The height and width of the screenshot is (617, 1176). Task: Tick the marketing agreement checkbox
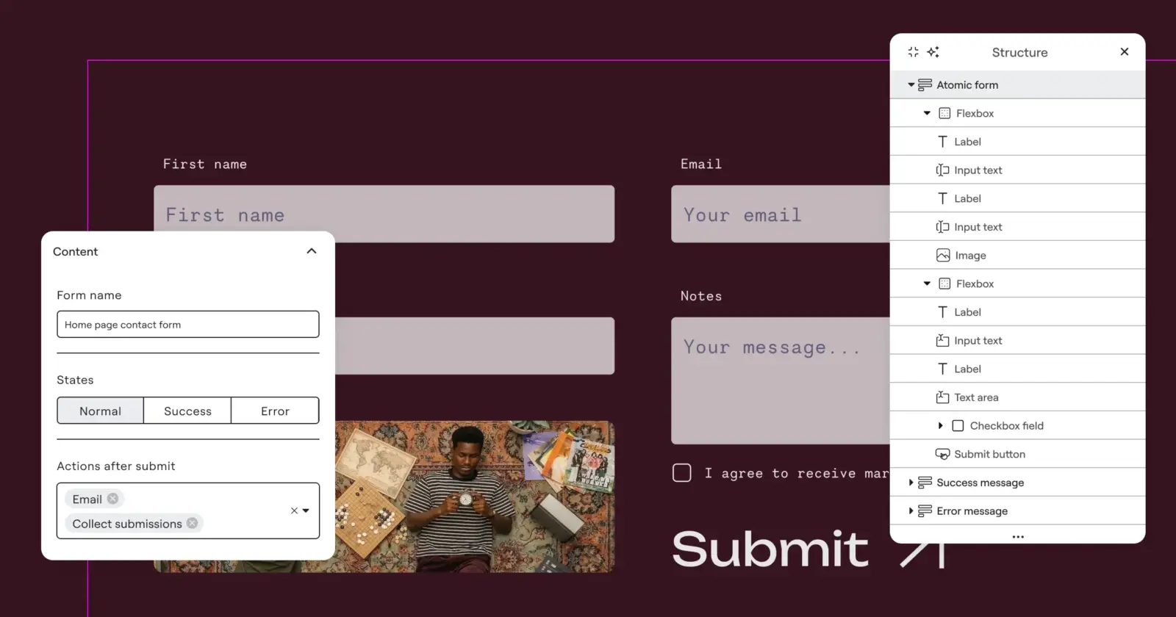[682, 473]
